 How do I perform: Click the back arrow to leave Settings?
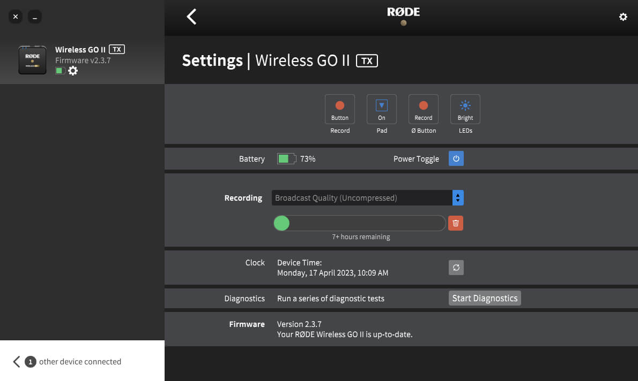191,17
